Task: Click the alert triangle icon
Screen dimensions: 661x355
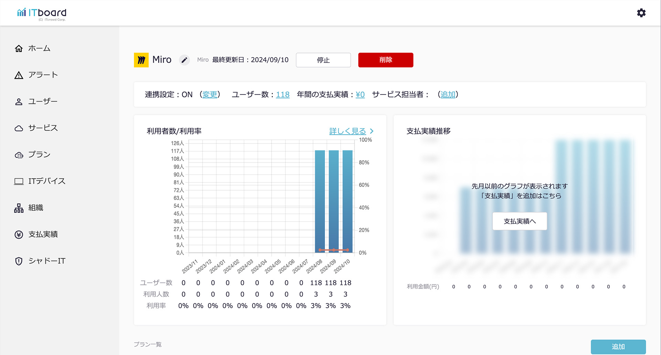Action: [19, 75]
